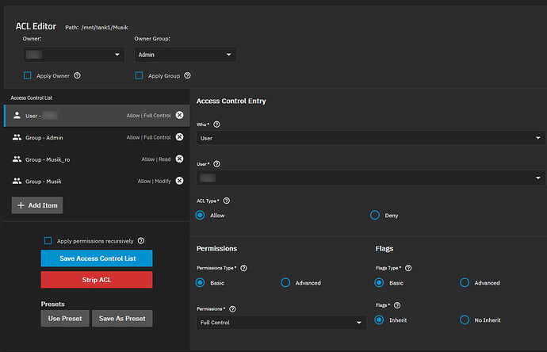Open the Owner Group dropdown
The height and width of the screenshot is (352, 547).
click(x=184, y=55)
